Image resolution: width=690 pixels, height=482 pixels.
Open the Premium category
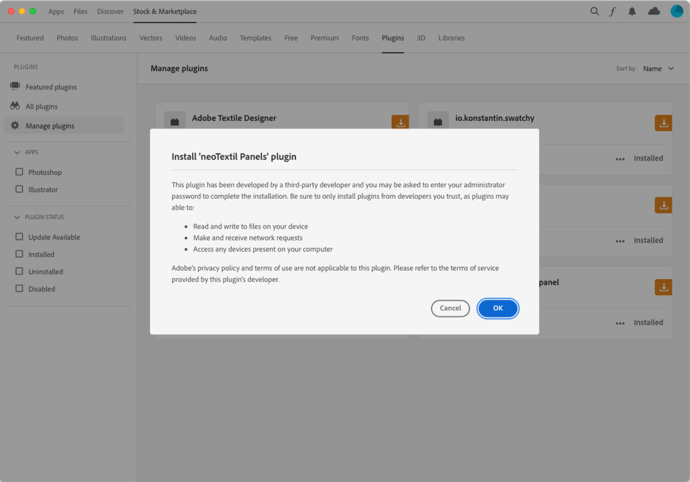(x=324, y=38)
